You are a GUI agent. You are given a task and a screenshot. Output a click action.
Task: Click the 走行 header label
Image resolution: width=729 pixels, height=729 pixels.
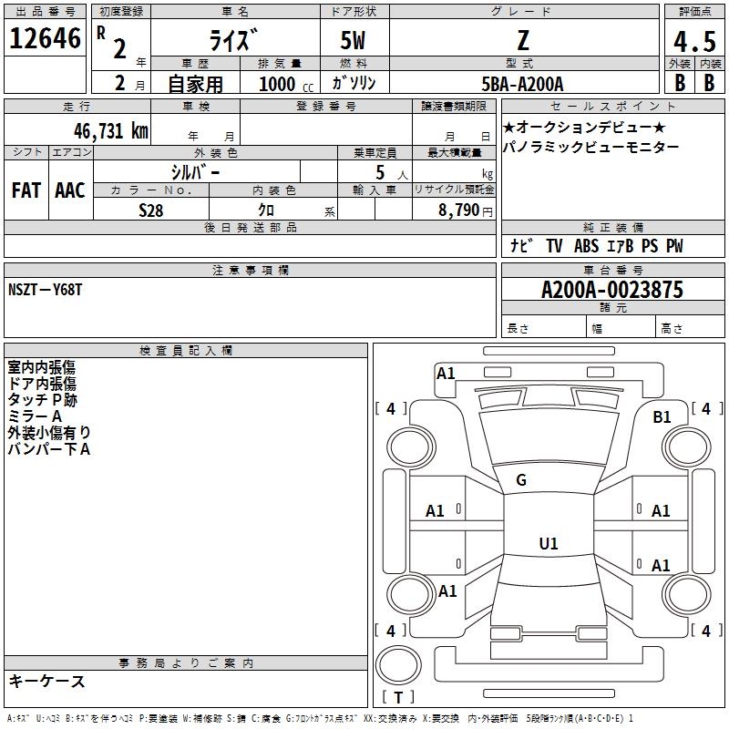click(x=77, y=107)
